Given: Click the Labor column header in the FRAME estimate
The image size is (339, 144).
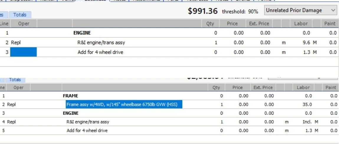Looking at the screenshot, I should (x=303, y=88).
